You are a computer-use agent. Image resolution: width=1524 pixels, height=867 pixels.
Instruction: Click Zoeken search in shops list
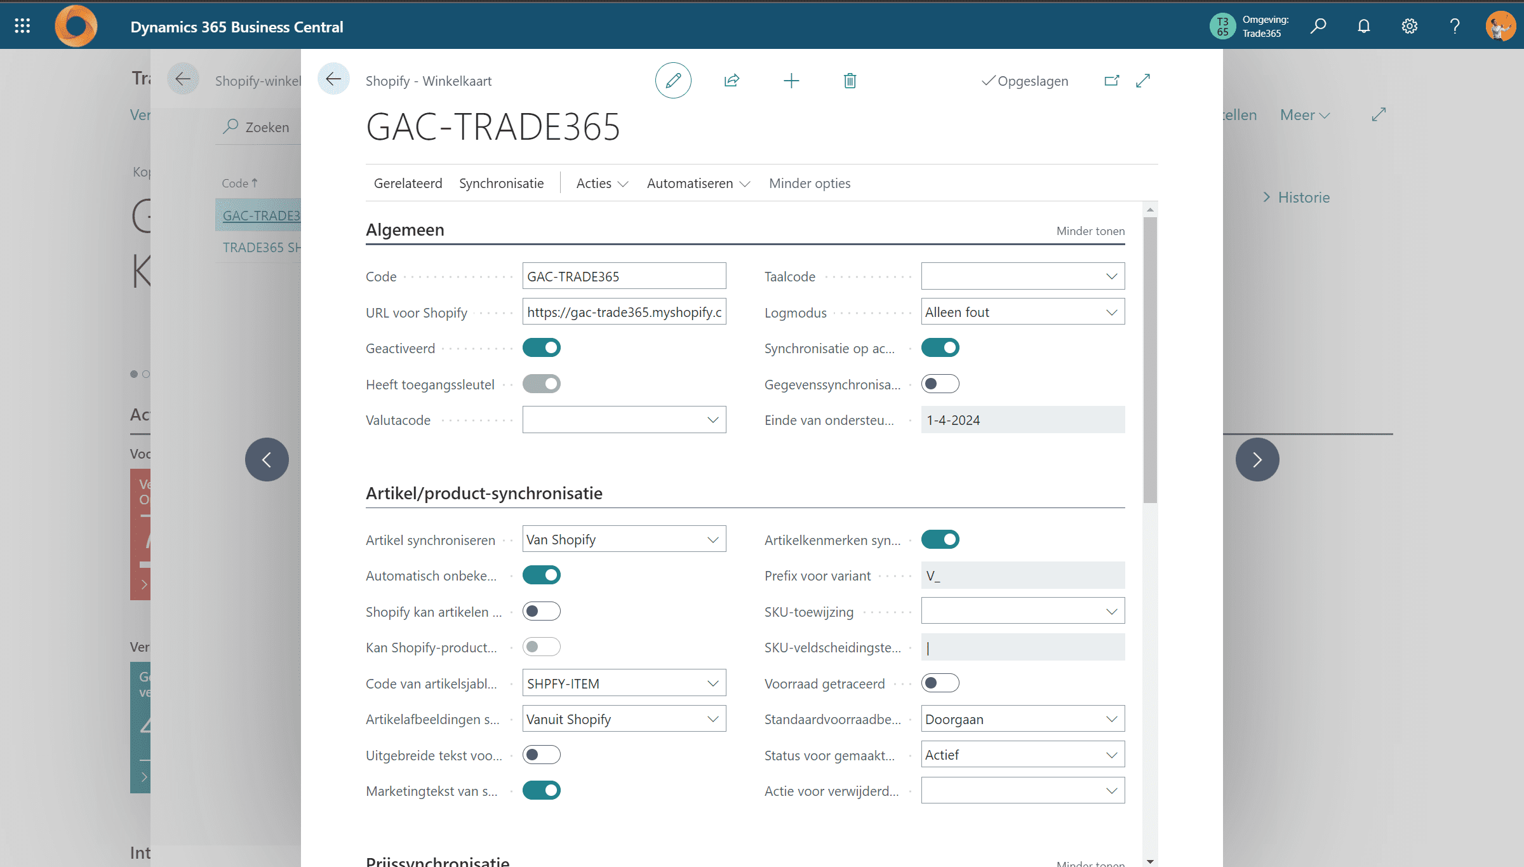coord(257,127)
